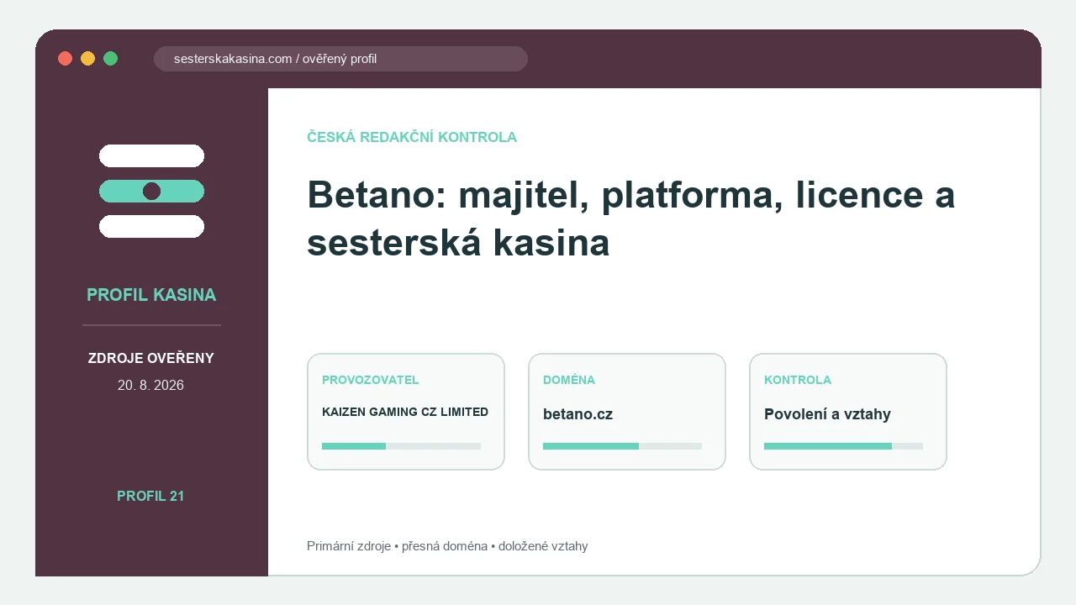
Task: Click KAIZEN GAMING CZ LIMITED text
Action: coord(405,412)
